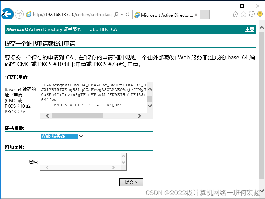
Task: Click the 提交一个证书申请或续订申请 heading
Action: [x=40, y=44]
